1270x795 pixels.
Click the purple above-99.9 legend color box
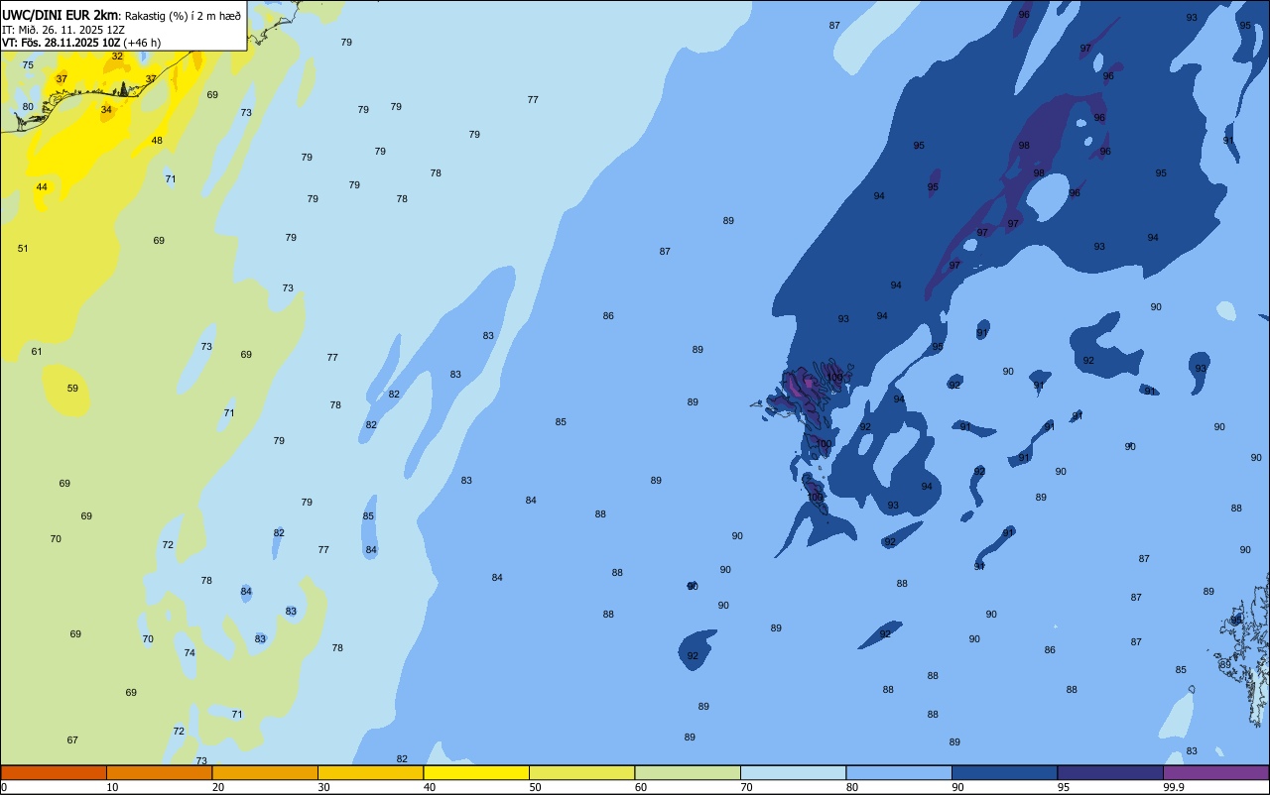tap(1216, 772)
